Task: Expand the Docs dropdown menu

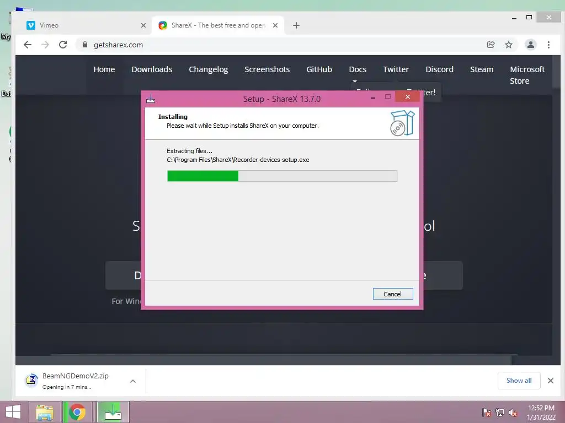Action: (x=358, y=70)
